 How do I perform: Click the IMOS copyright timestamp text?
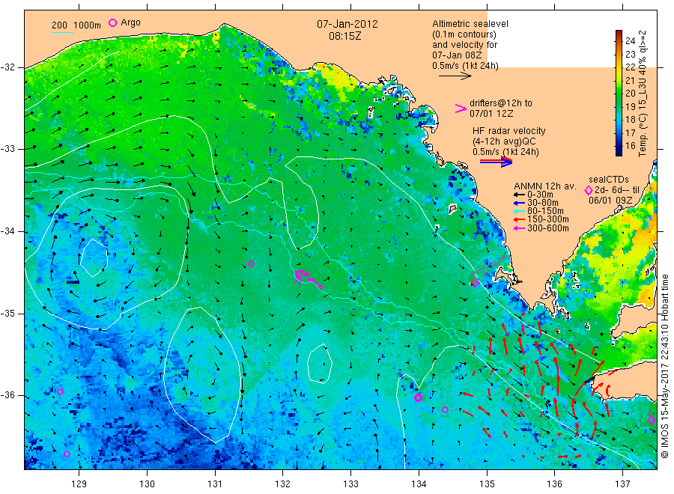point(665,367)
